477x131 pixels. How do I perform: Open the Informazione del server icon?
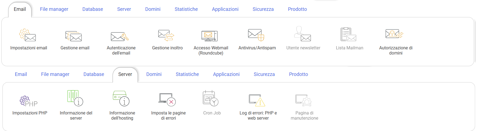pos(75,98)
